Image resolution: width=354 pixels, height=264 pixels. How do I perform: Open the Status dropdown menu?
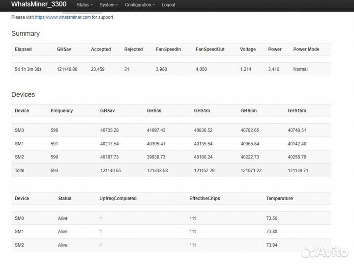pyautogui.click(x=85, y=5)
